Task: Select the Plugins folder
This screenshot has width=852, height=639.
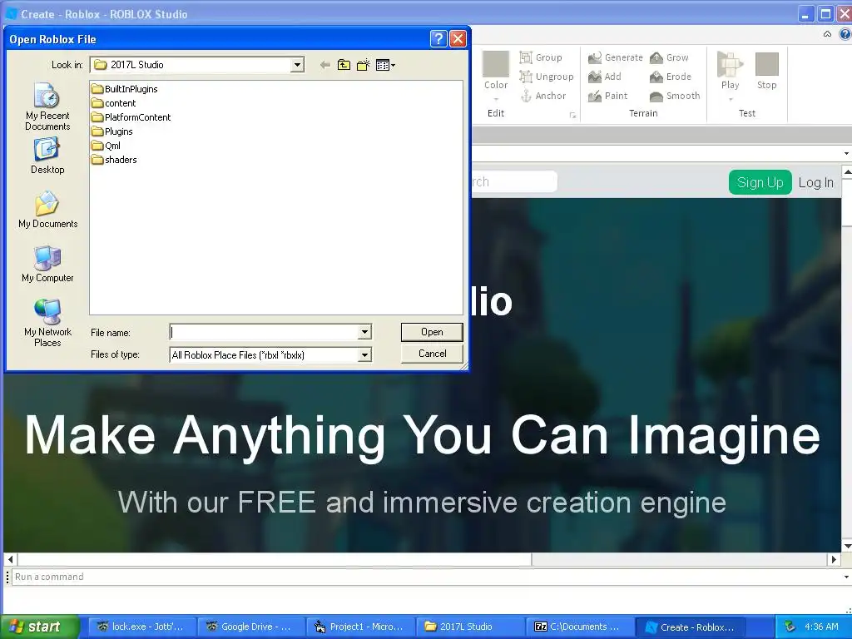Action: coord(112,131)
